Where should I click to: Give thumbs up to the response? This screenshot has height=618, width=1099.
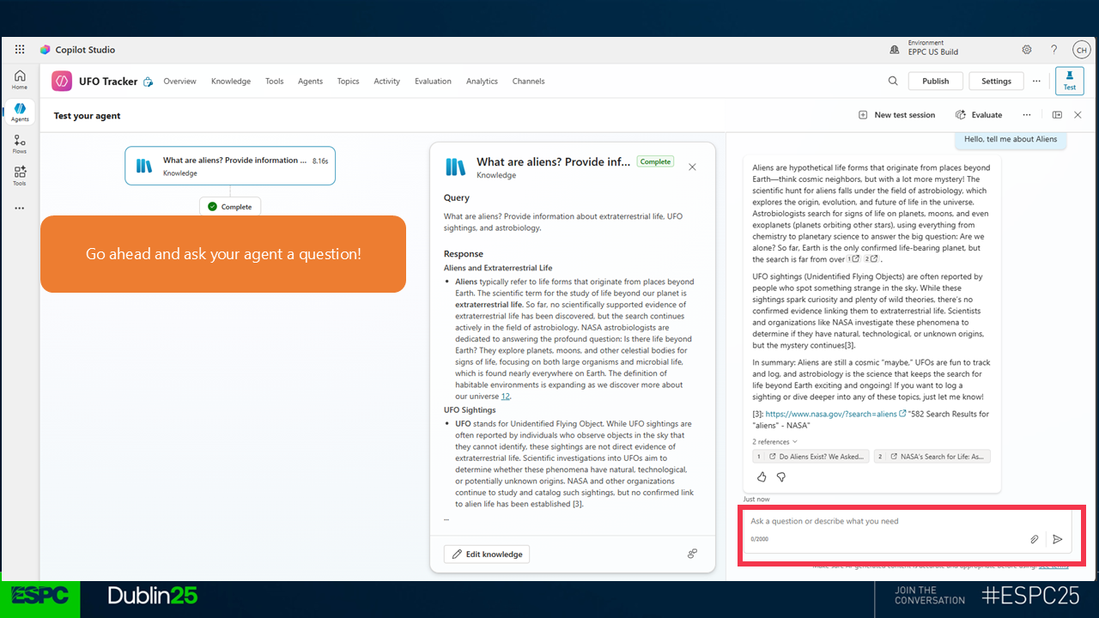[x=762, y=476]
